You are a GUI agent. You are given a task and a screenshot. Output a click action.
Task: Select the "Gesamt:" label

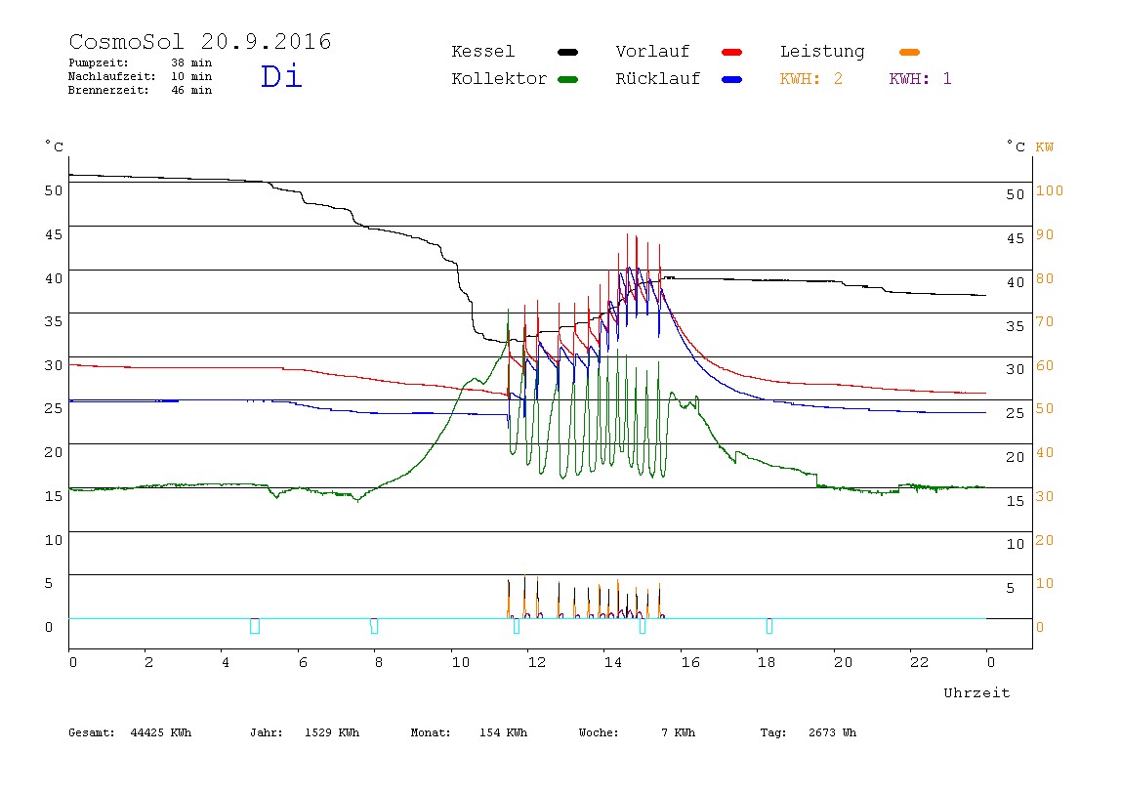pos(92,732)
